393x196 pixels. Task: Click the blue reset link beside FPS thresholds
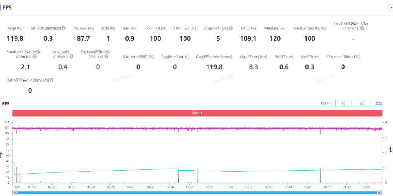pyautogui.click(x=379, y=103)
